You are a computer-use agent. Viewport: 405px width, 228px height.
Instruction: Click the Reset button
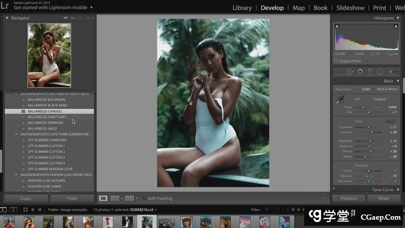[x=383, y=198]
